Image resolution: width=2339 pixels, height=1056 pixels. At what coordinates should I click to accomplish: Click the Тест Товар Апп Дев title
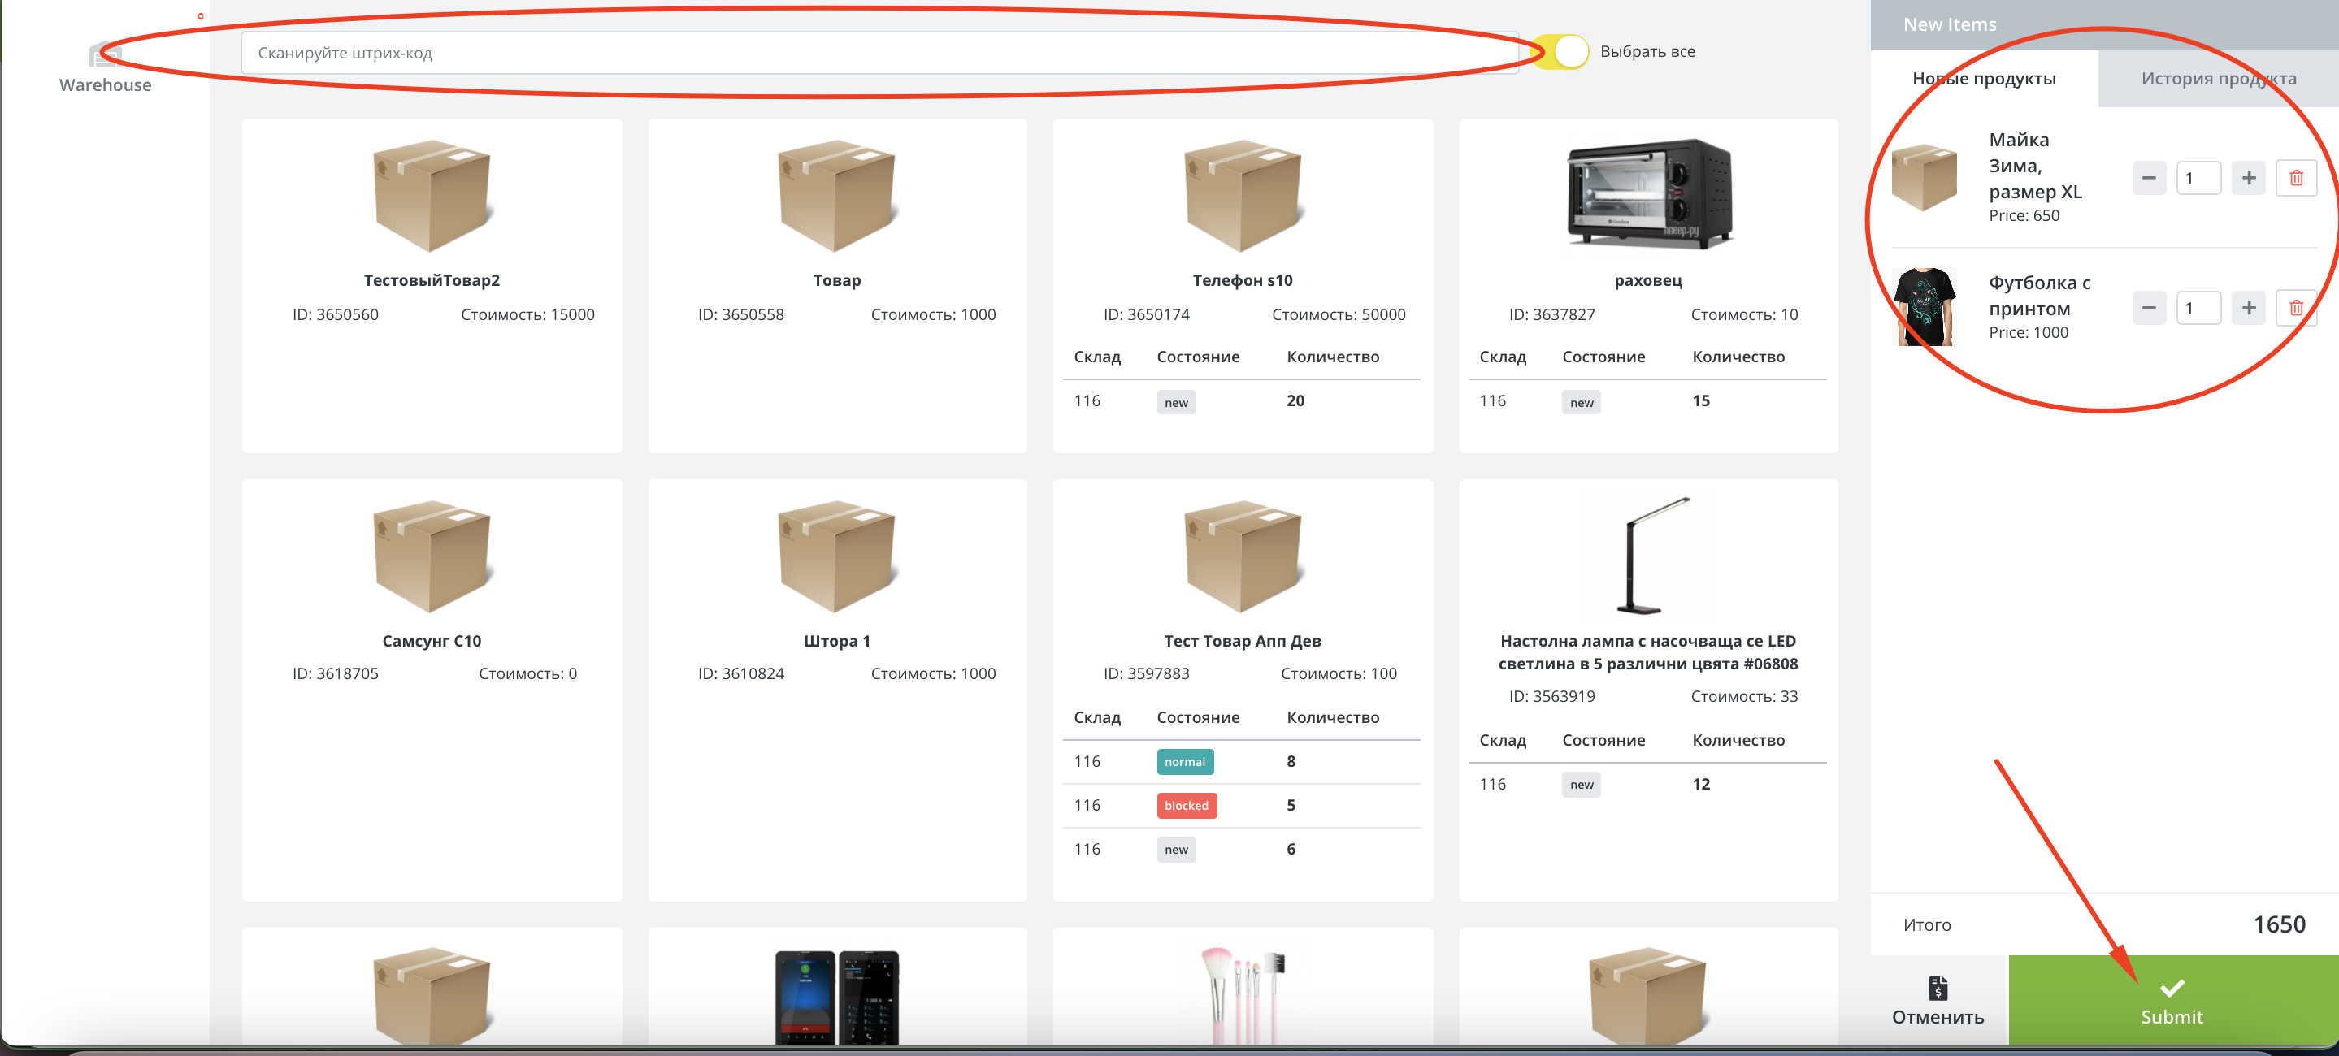pos(1243,642)
